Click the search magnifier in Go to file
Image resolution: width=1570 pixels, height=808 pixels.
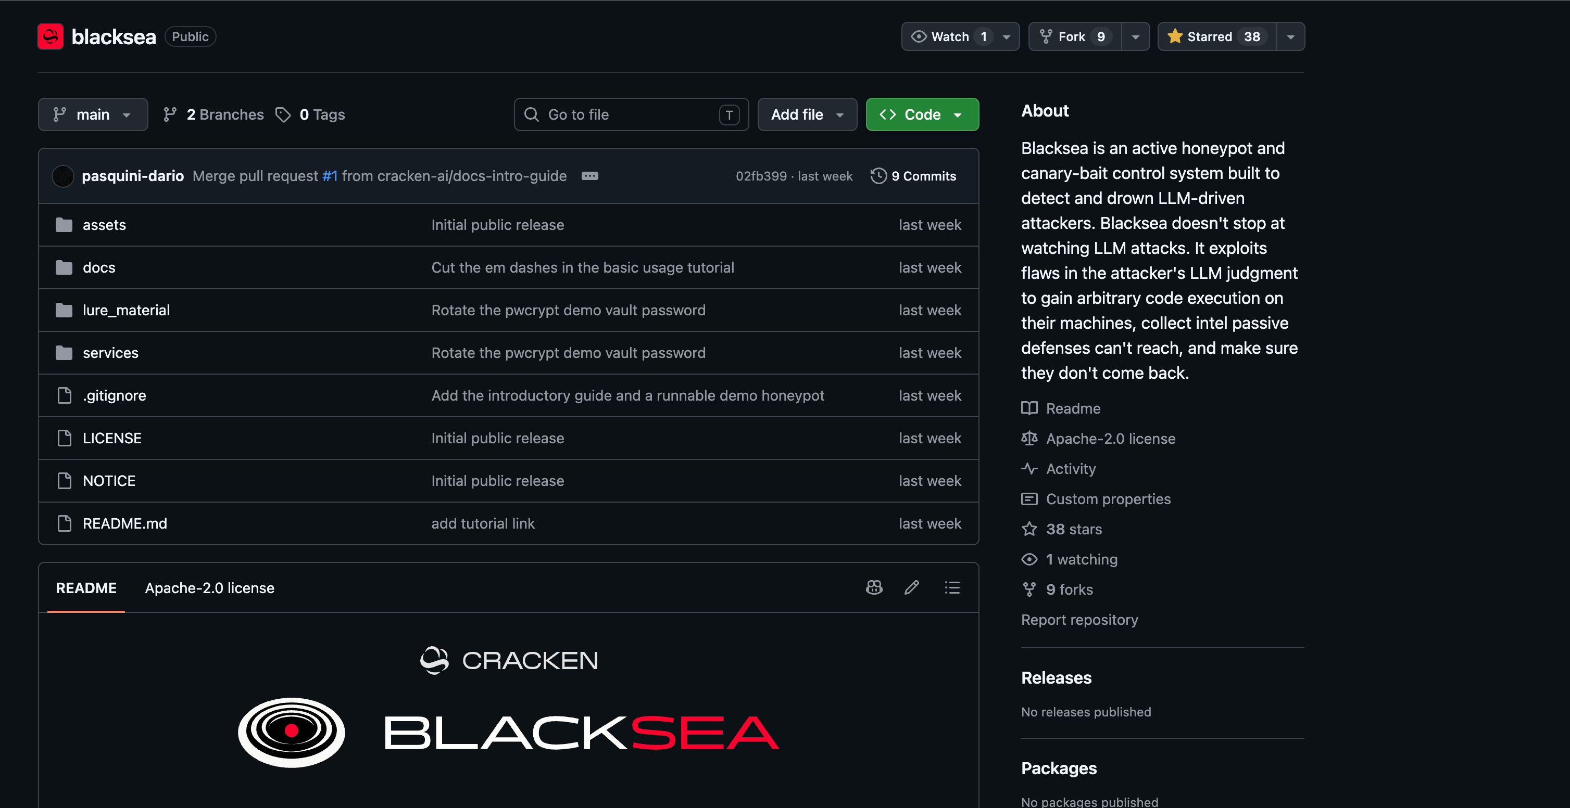(532, 114)
